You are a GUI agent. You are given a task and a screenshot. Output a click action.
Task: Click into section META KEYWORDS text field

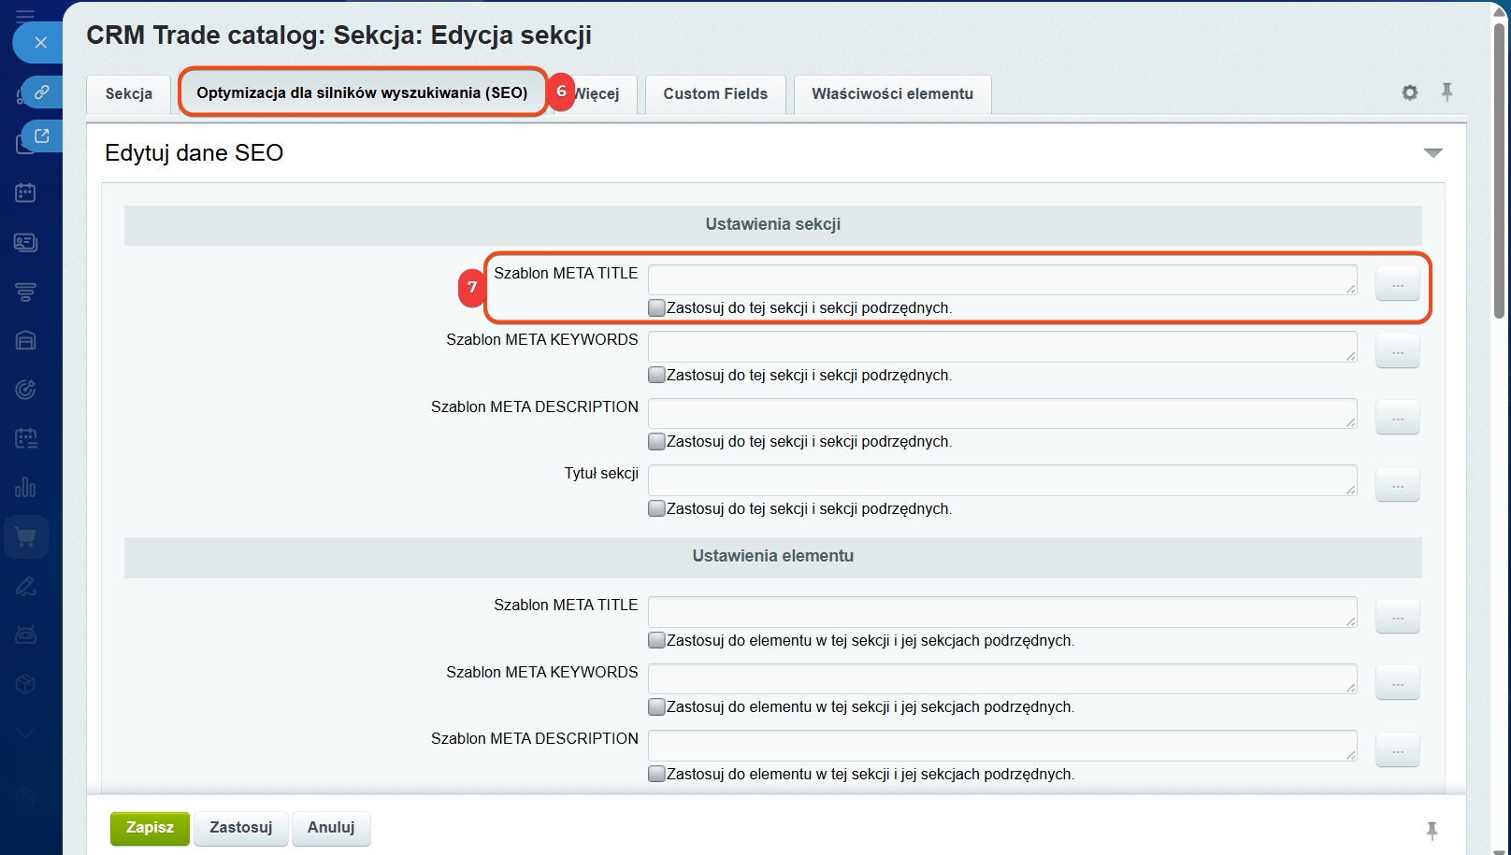(1000, 347)
